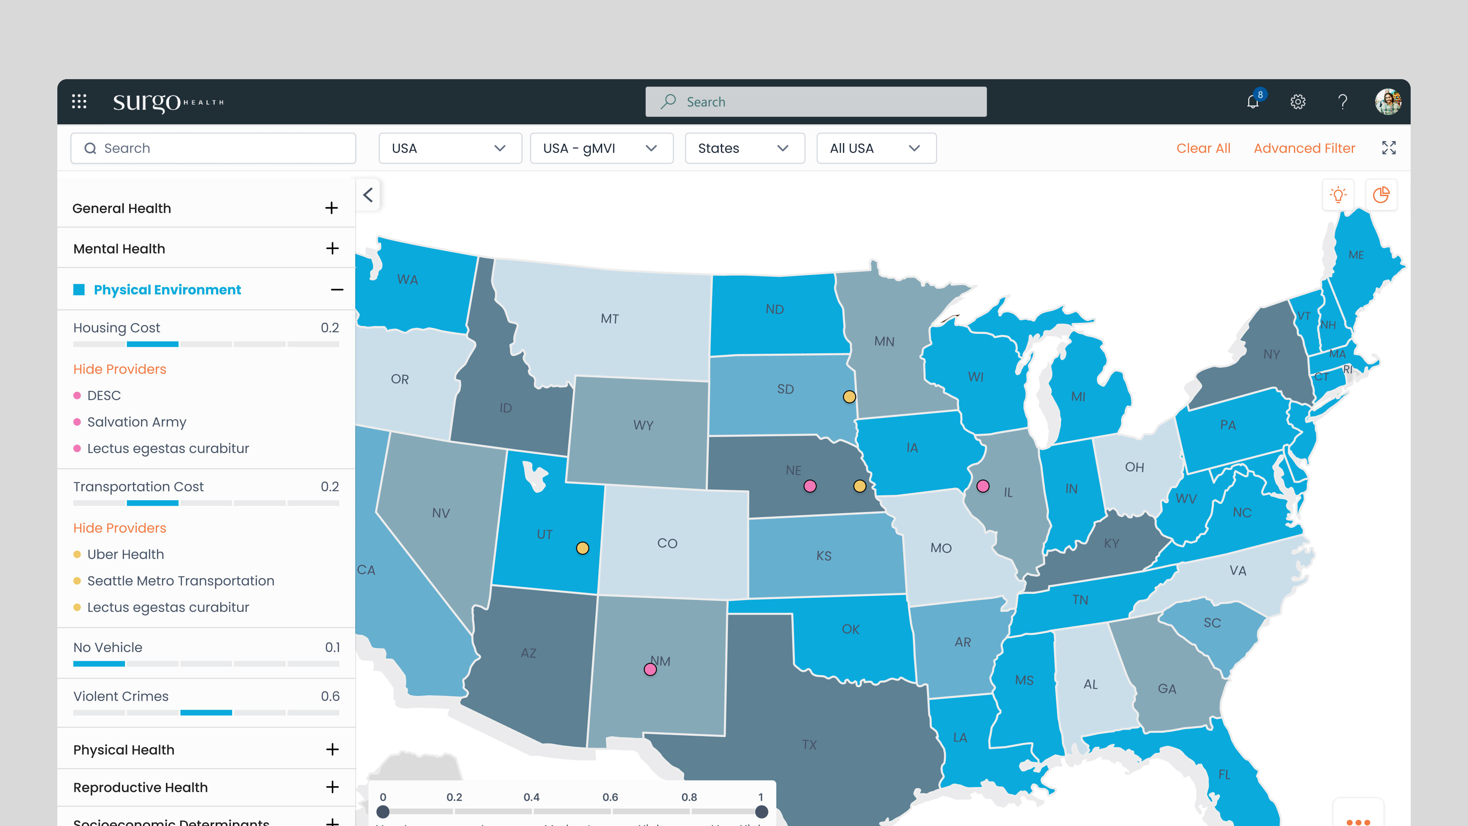This screenshot has width=1468, height=826.
Task: Expand the General Health section
Action: coord(331,208)
